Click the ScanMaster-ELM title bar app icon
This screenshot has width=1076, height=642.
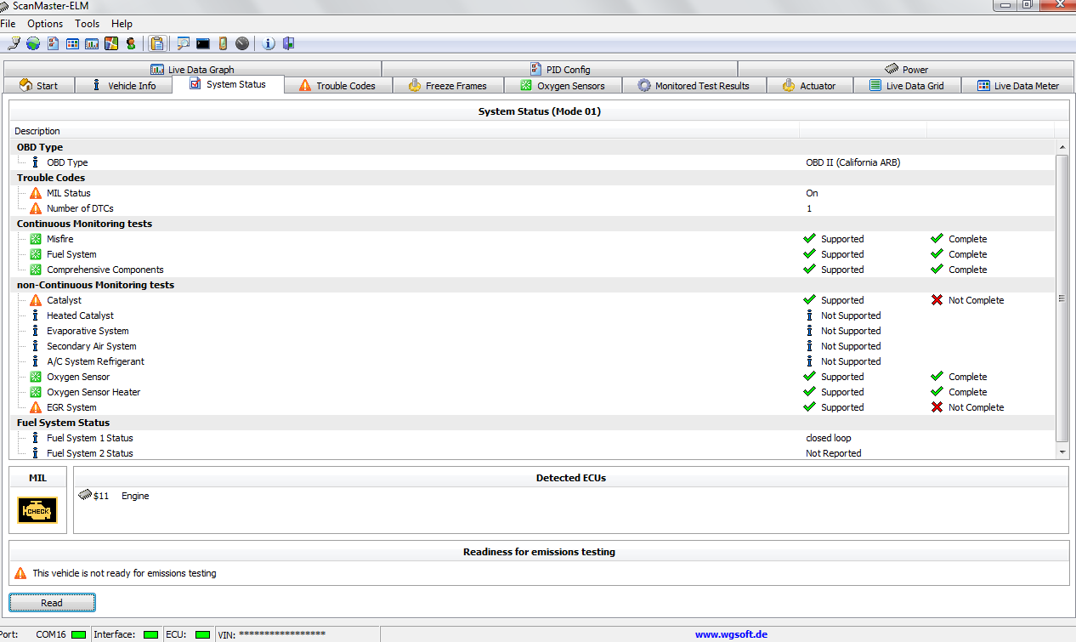coord(5,6)
